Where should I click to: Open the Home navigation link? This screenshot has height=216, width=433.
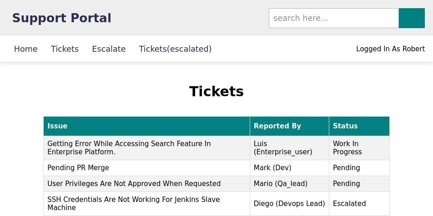click(x=25, y=49)
